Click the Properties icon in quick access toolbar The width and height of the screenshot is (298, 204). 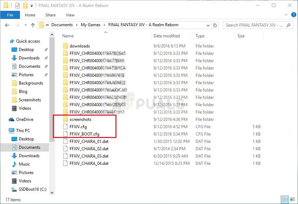tap(17, 6)
